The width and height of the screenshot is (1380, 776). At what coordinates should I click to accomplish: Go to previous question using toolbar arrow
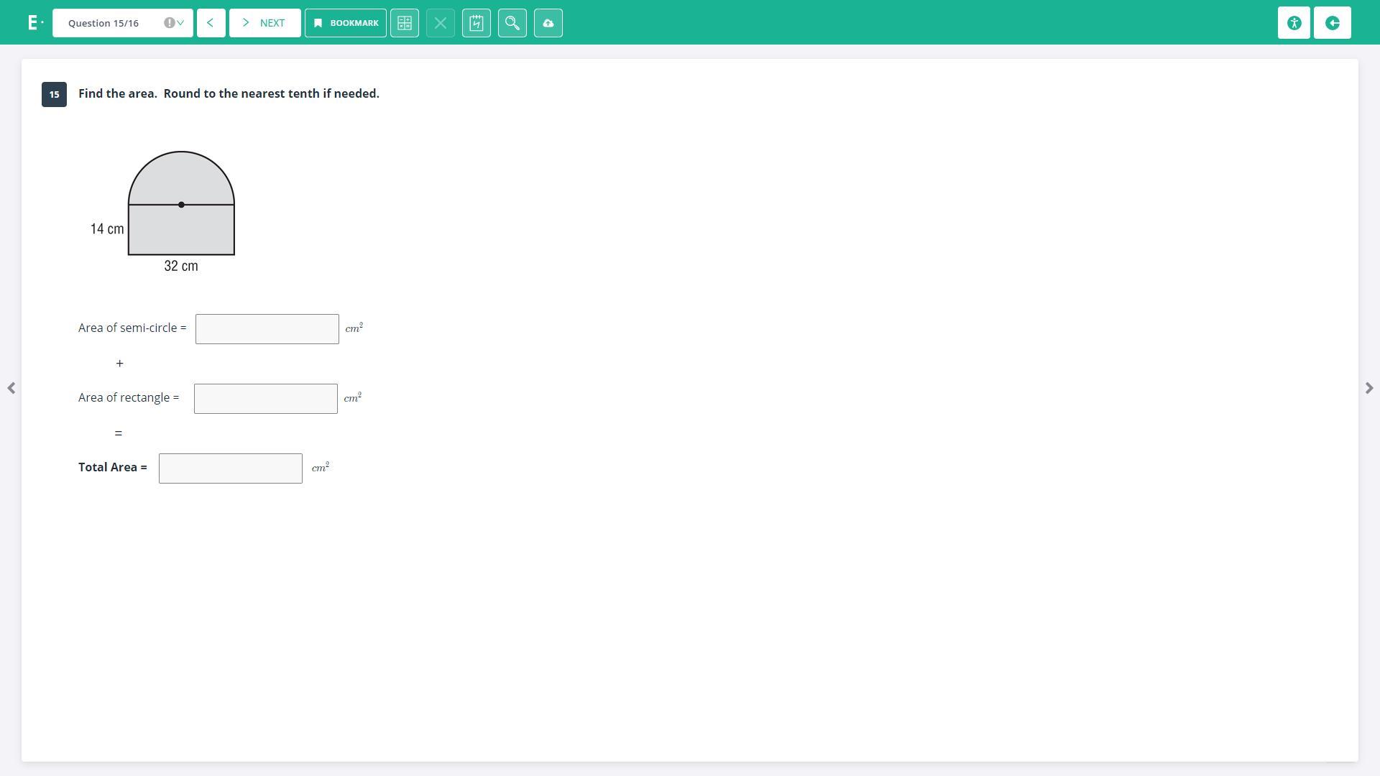[211, 23]
